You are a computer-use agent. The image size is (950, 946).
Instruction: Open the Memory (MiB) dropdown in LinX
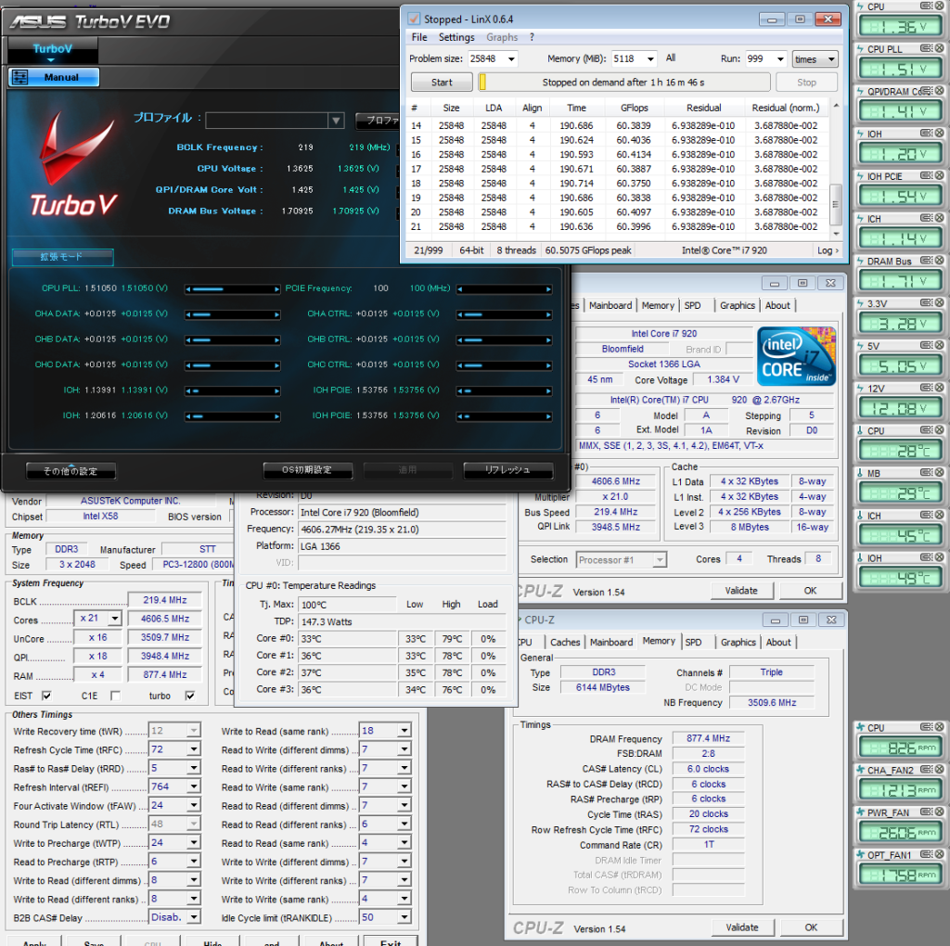click(650, 58)
